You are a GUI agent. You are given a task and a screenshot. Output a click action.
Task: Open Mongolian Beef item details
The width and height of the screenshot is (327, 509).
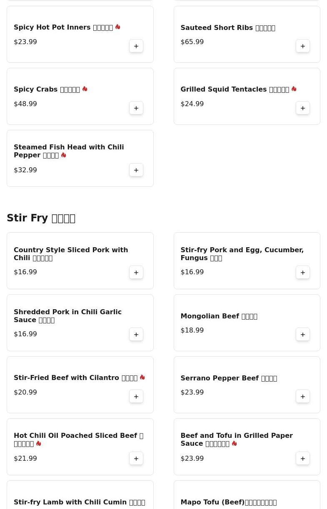[x=219, y=316]
